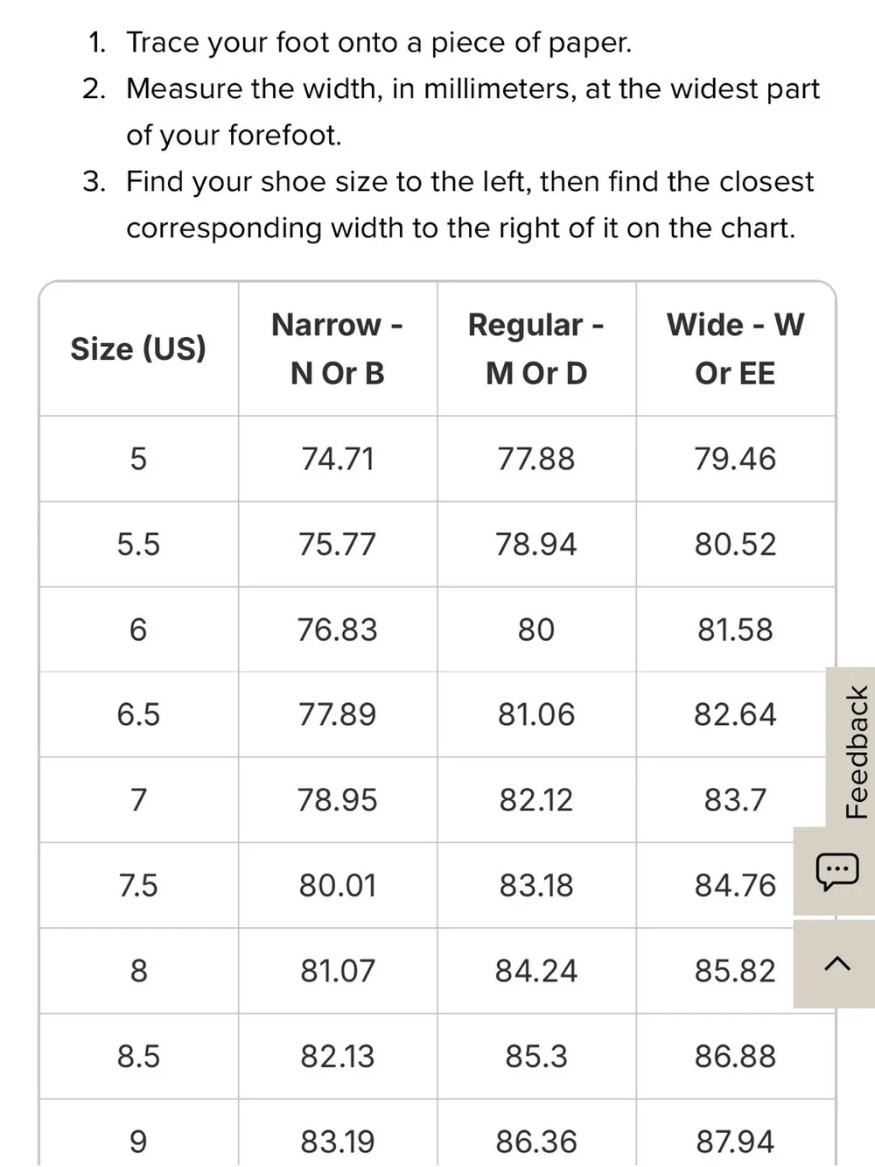Click the 85.3 regular width cell
Viewport: 875px width, 1167px height.
tap(536, 1056)
